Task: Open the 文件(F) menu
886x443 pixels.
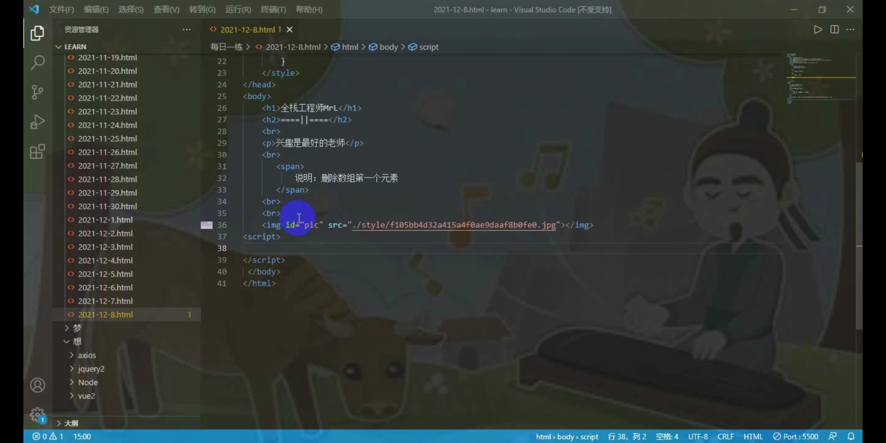Action: click(62, 9)
